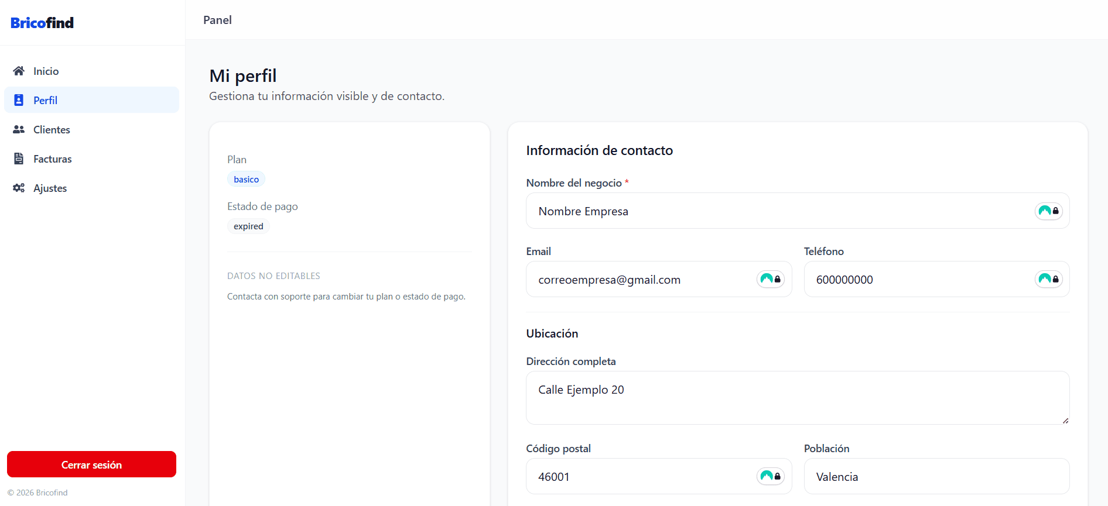Click password manager icon in Teléfono field
1108x506 pixels.
[x=1048, y=279]
